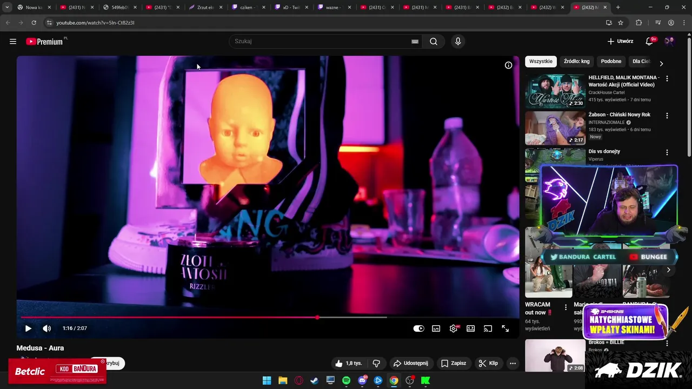This screenshot has height=389, width=692.
Task: Open the Chrome tab search dropdown
Action: (6, 8)
